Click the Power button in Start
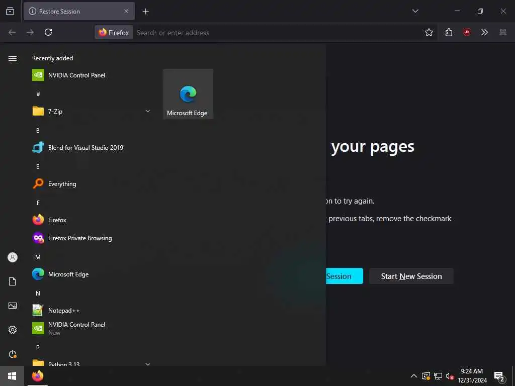Screen dimensions: 515x386 (x=13, y=354)
